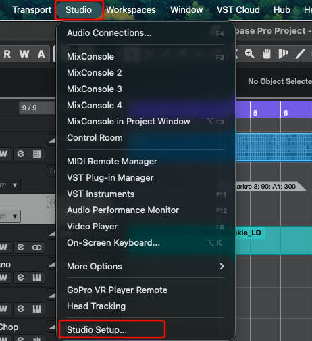Select Head Tracking

click(146, 306)
